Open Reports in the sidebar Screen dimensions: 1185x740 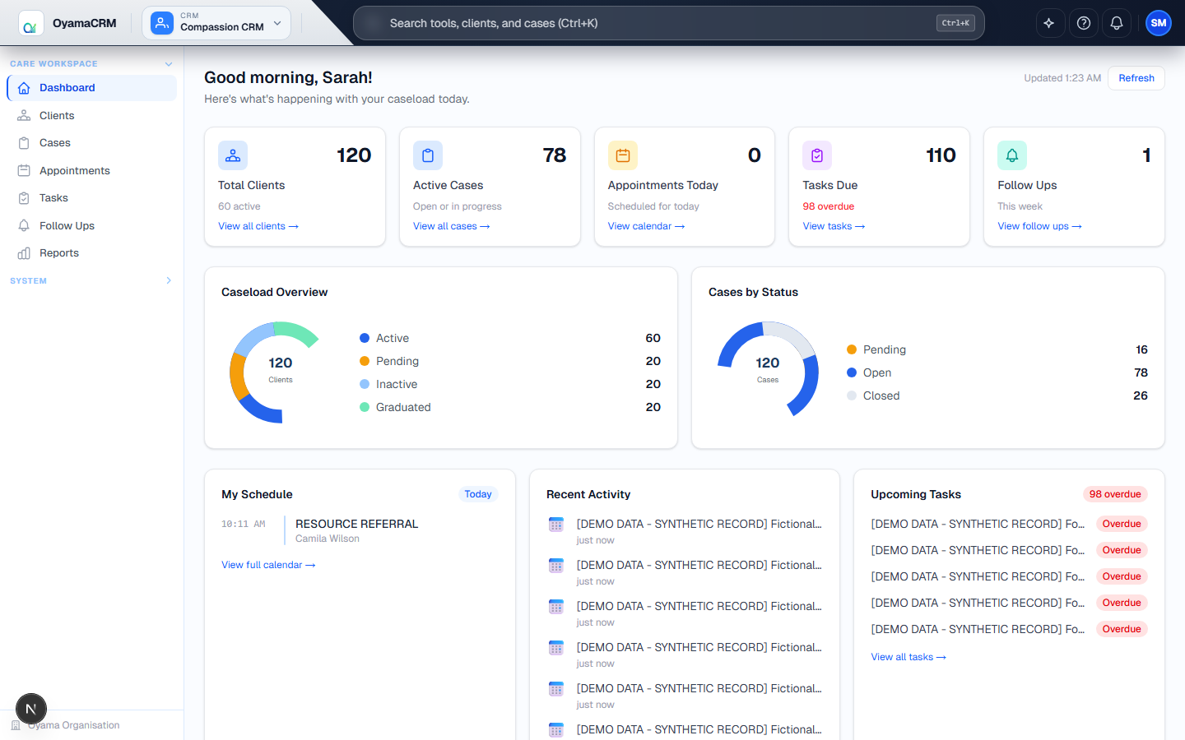pyautogui.click(x=92, y=253)
